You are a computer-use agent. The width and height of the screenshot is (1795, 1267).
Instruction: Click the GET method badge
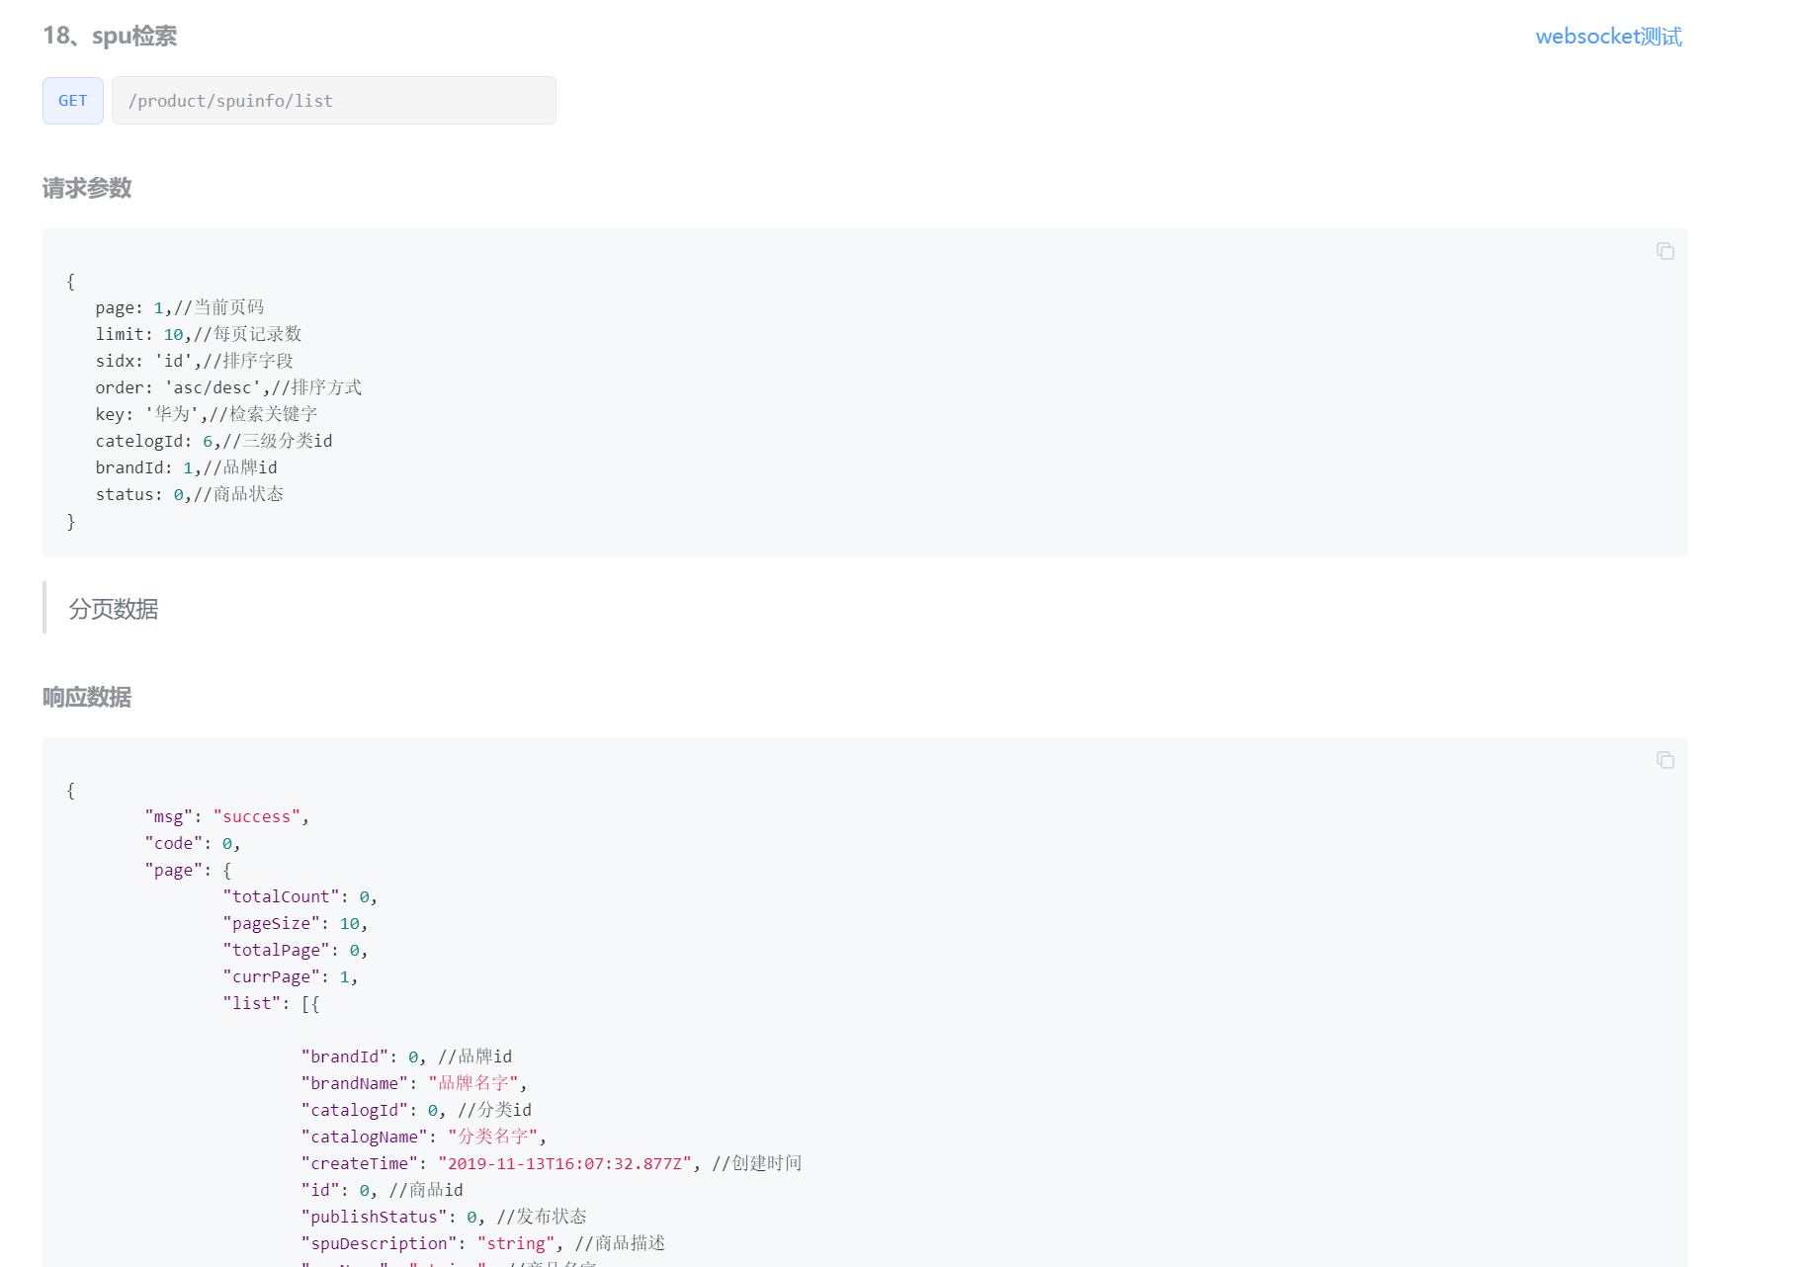73,101
